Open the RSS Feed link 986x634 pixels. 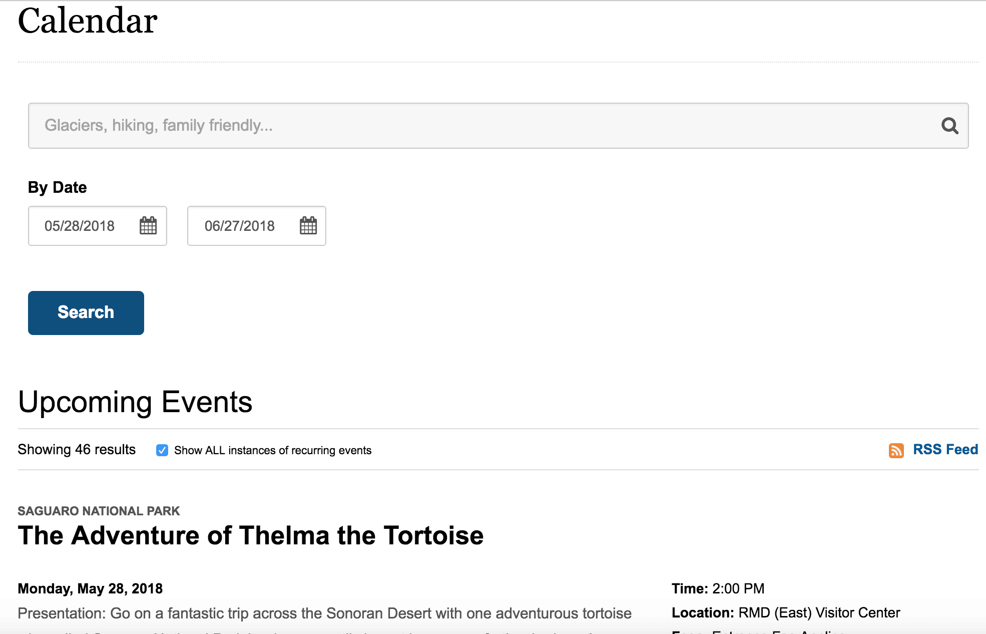(x=945, y=450)
